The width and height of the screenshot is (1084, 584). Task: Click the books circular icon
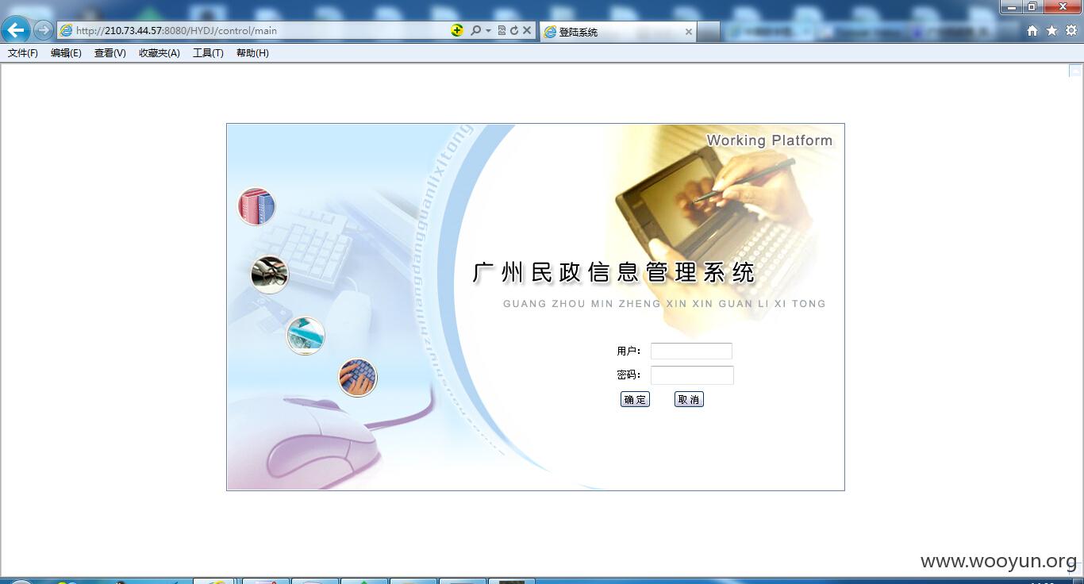[x=256, y=206]
